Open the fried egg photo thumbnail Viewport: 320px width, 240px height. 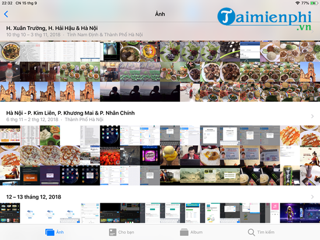210,156
